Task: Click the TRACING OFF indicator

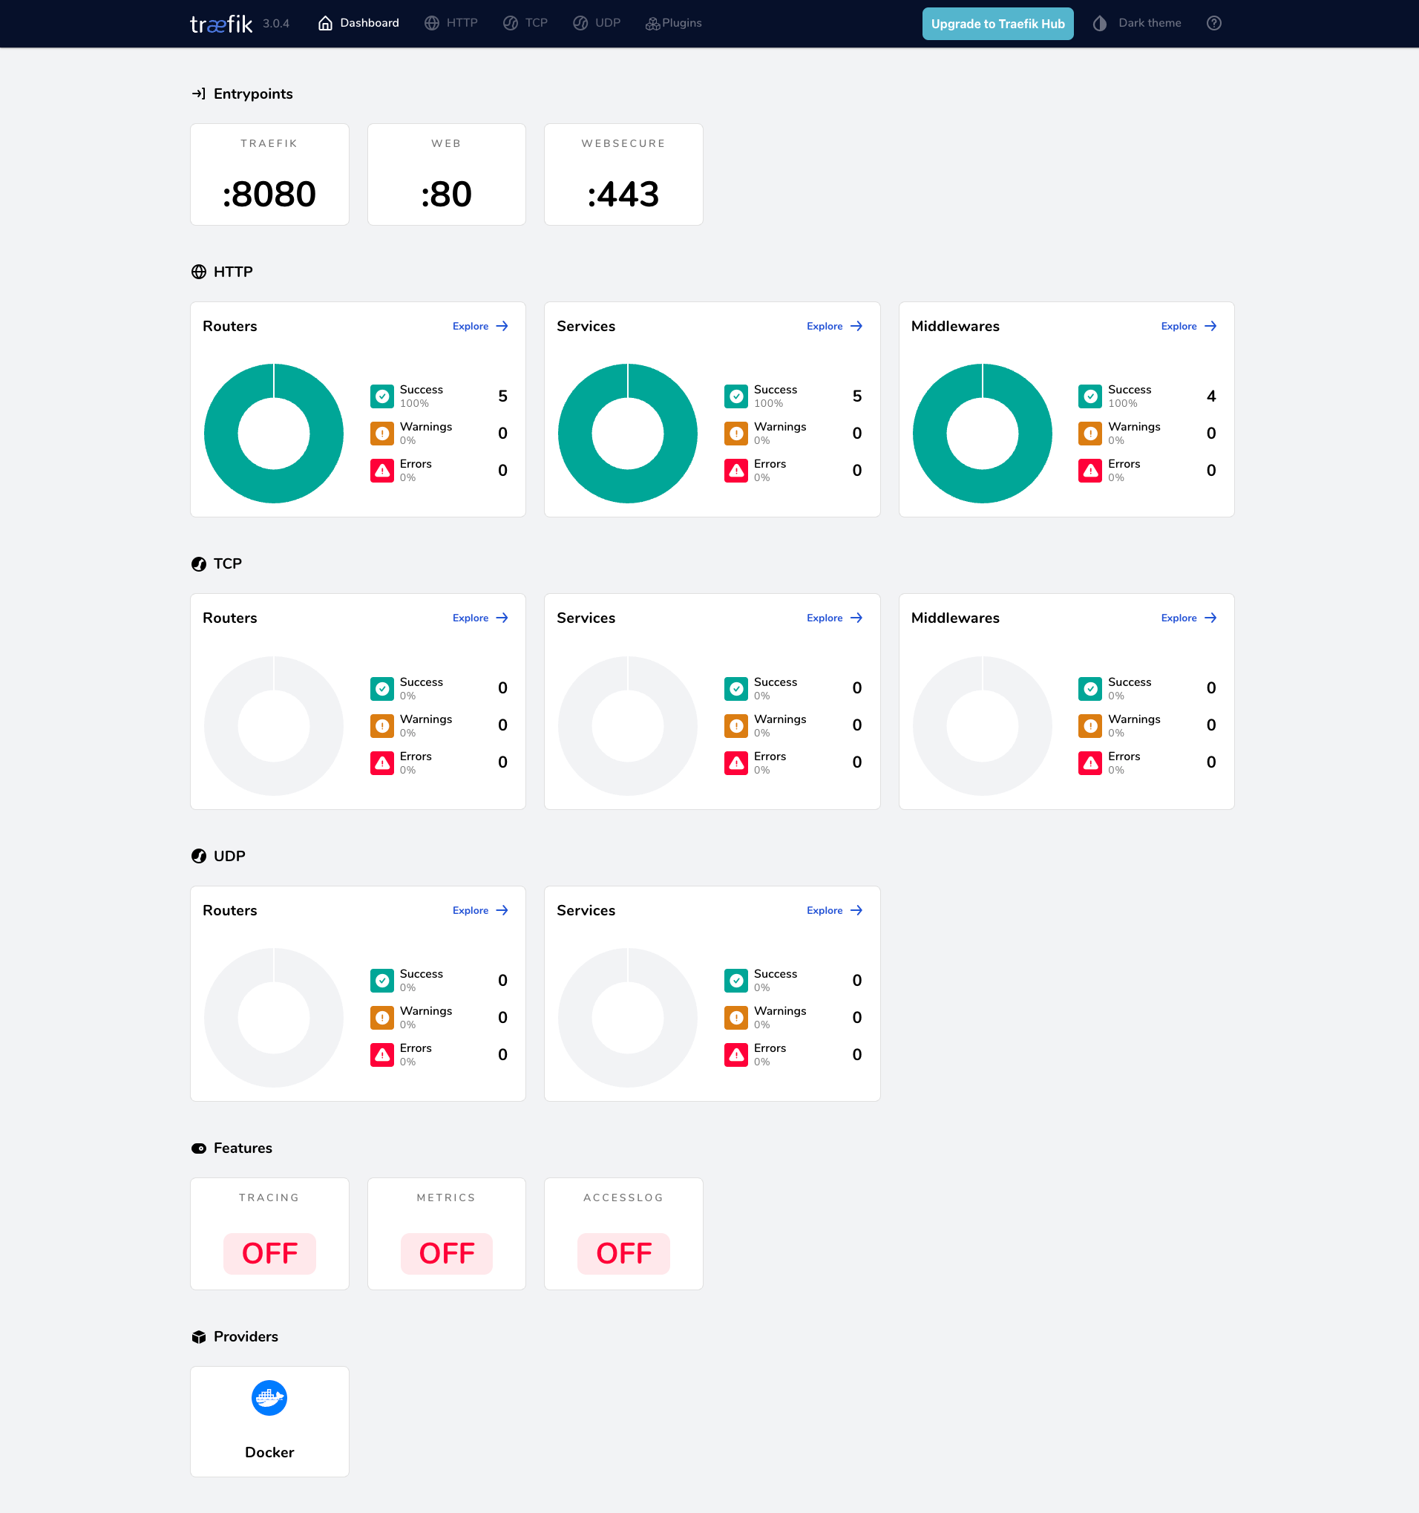Action: pos(269,1252)
